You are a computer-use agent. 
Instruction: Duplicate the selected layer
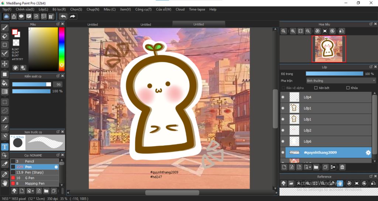click(325, 167)
